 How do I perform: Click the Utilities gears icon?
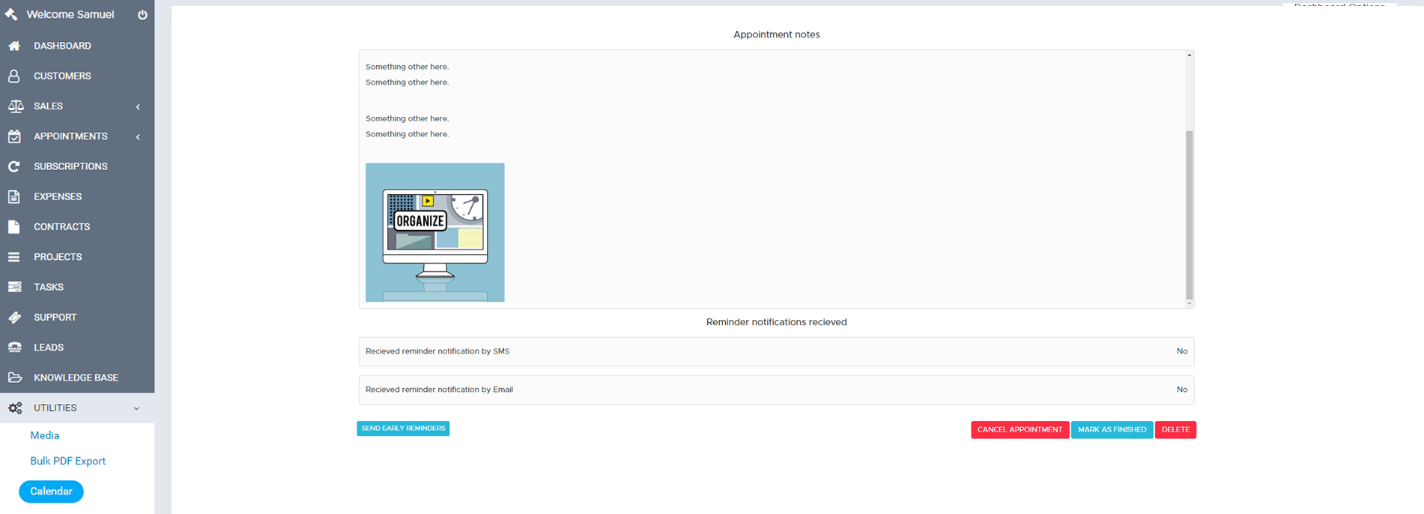pos(15,408)
